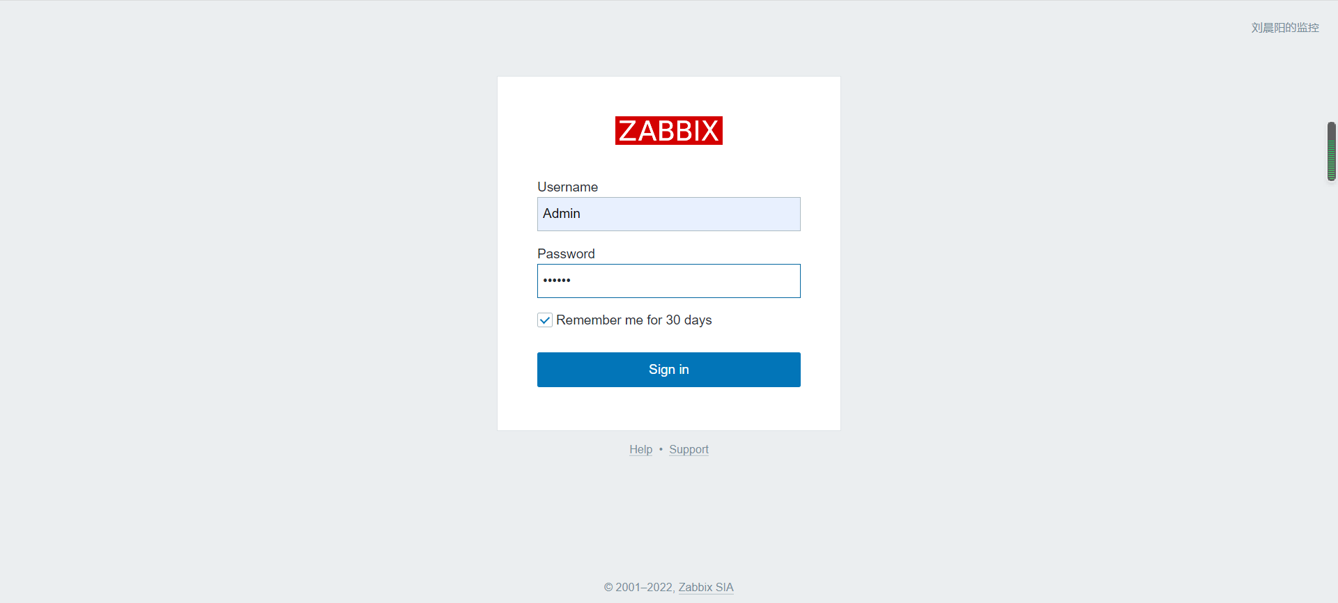1338x603 pixels.
Task: Click the letter X in the ZABBIX logo
Action: coord(710,131)
